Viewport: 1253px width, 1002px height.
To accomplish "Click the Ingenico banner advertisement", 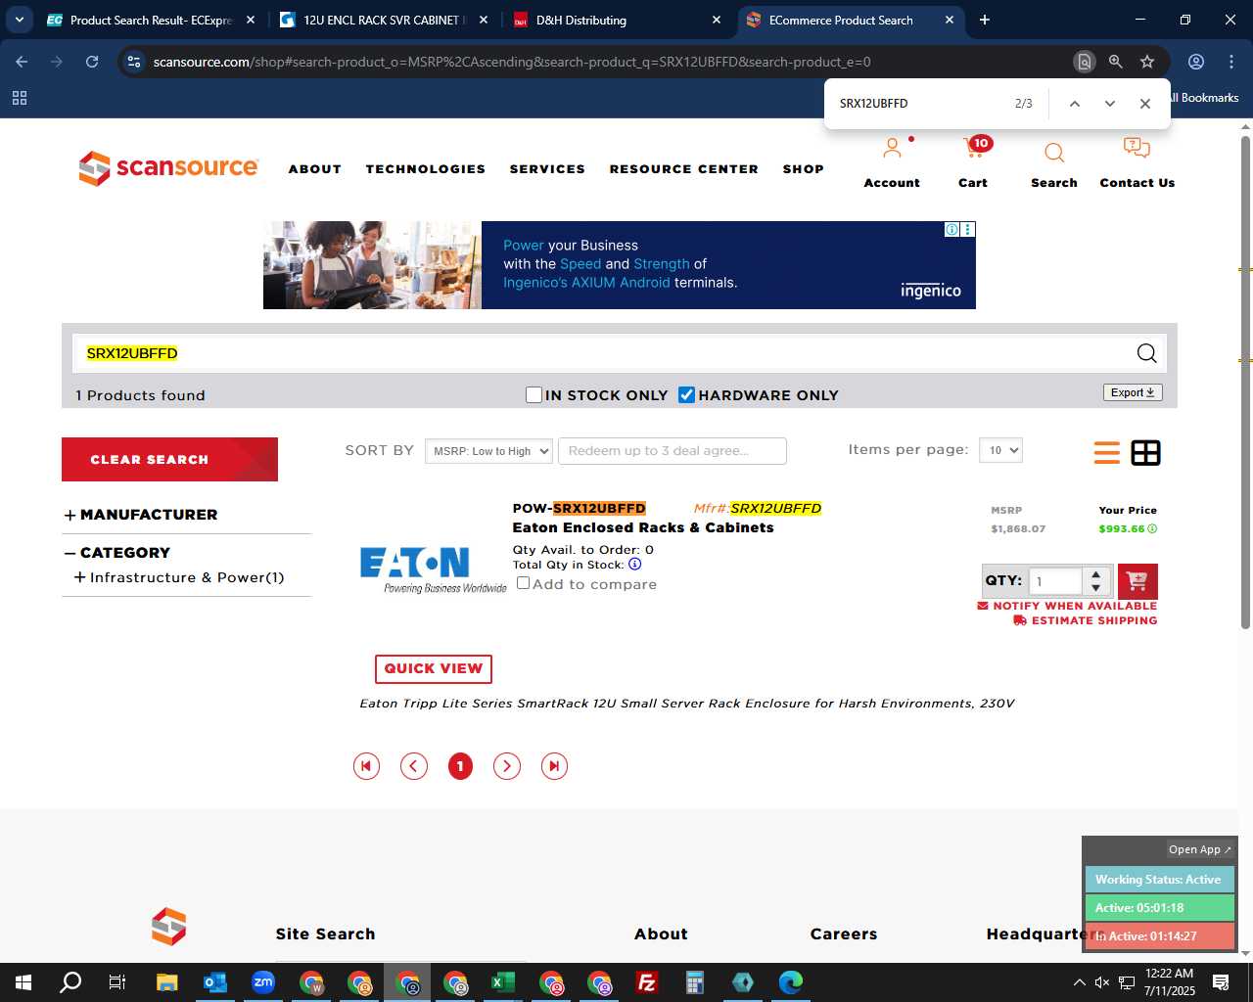I will [x=620, y=265].
